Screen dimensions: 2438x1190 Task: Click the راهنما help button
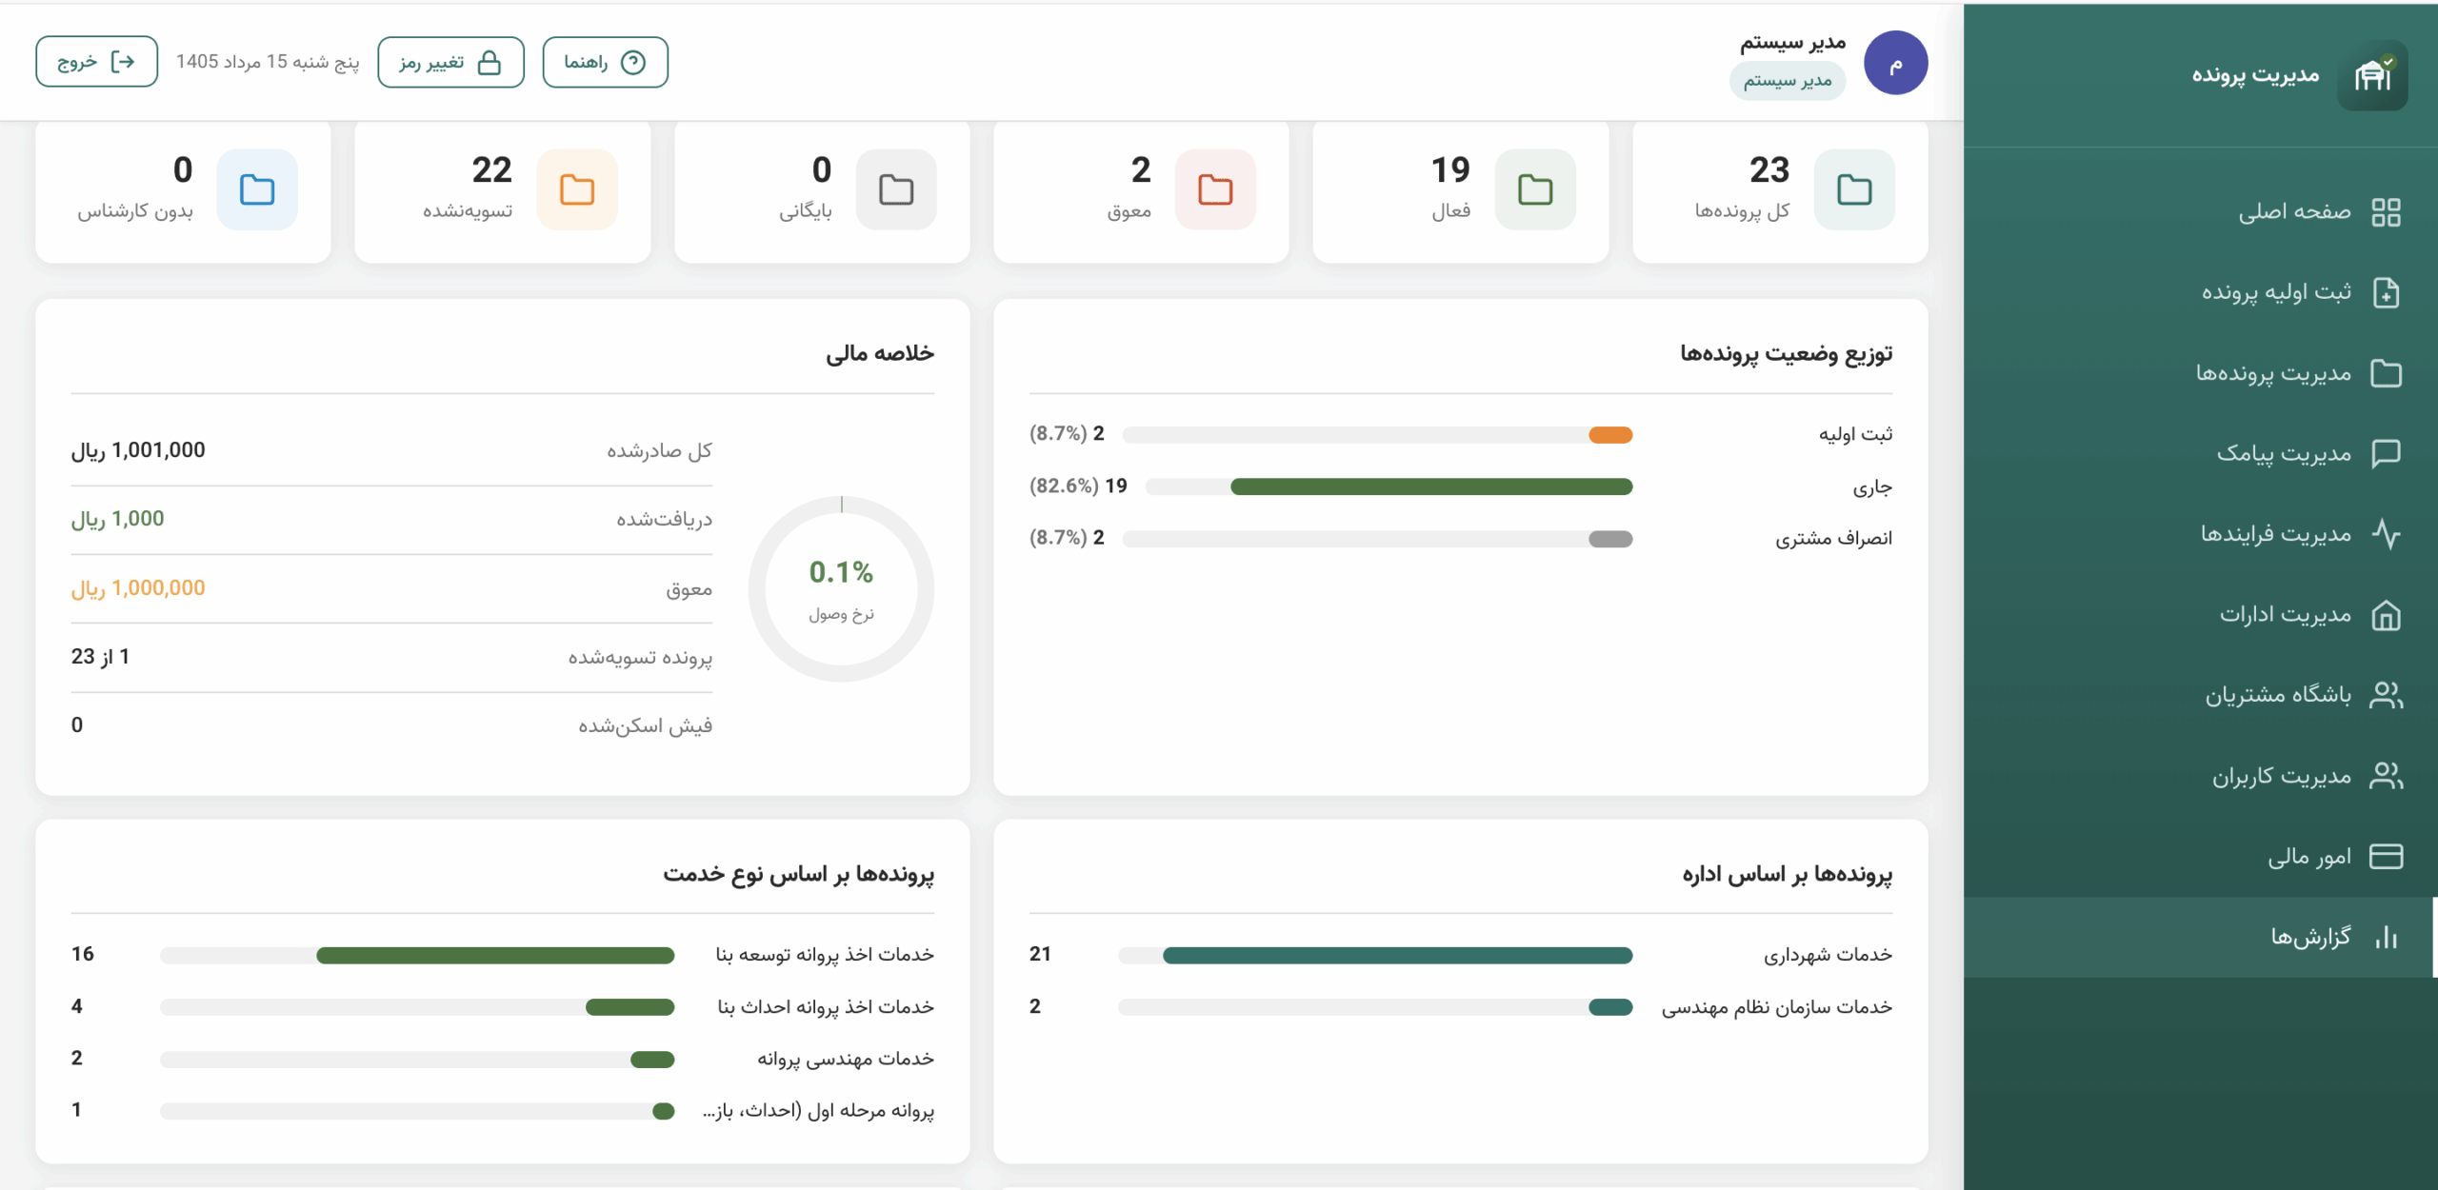coord(605,63)
